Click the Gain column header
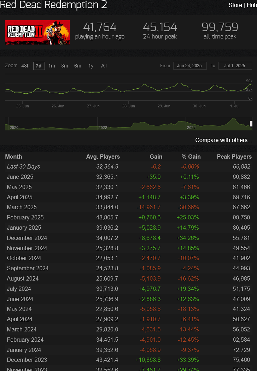Screen dimensions: 257x371 point(156,157)
